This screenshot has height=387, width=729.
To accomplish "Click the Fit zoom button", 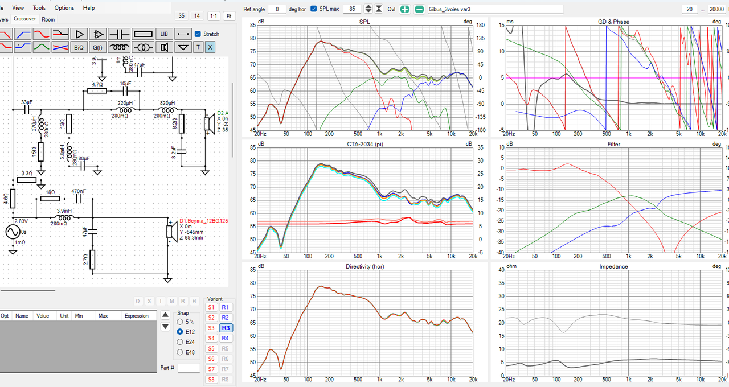I will click(229, 16).
